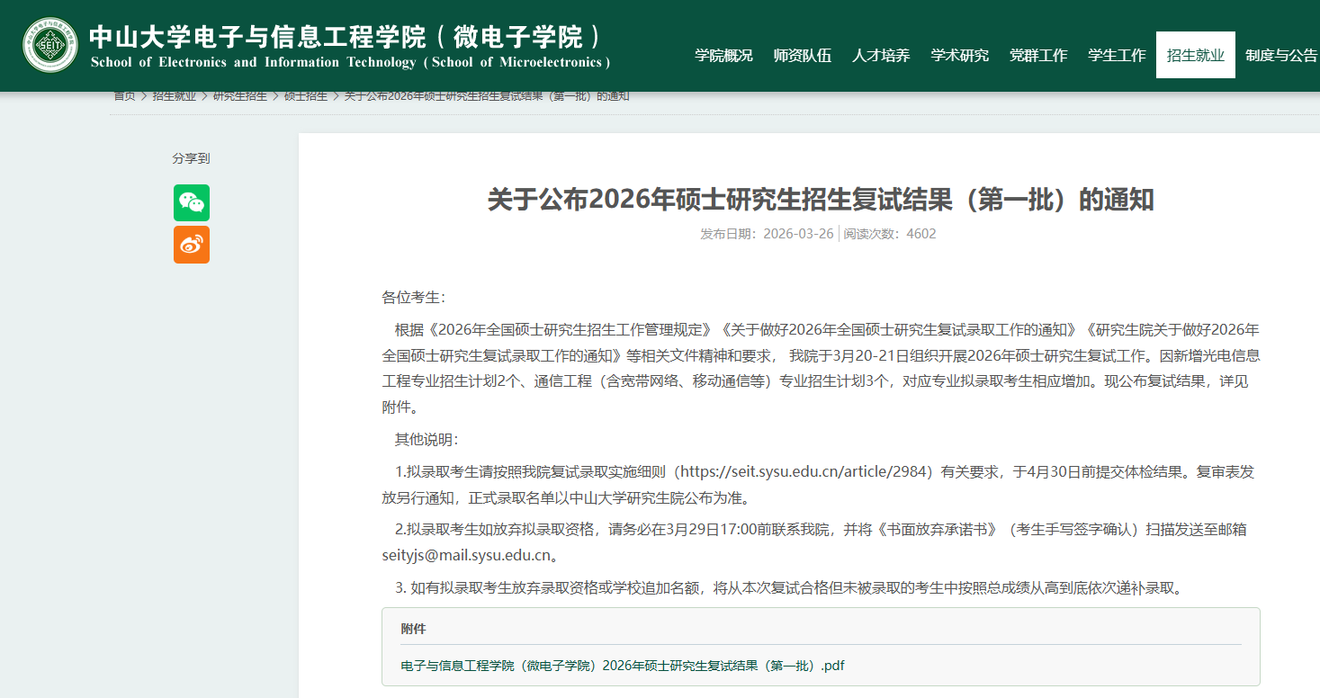Click the article title heading
This screenshot has height=698, width=1320.
[x=820, y=200]
